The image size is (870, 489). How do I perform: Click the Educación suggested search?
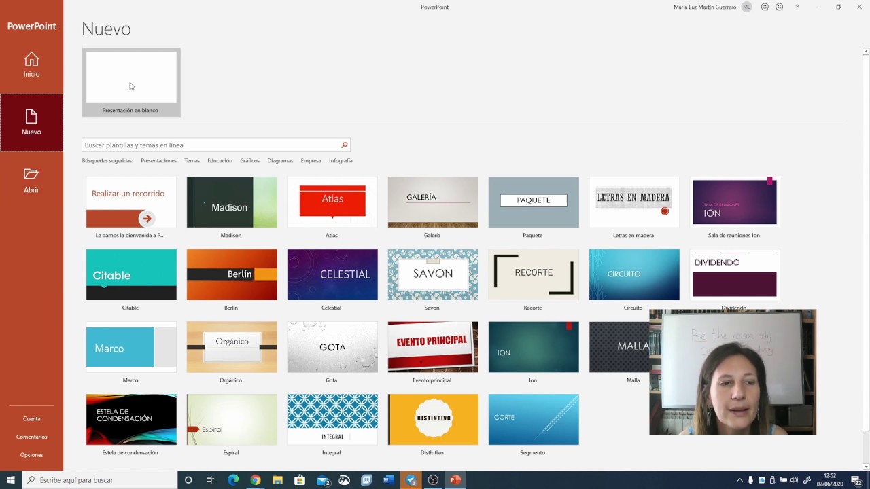coord(220,161)
